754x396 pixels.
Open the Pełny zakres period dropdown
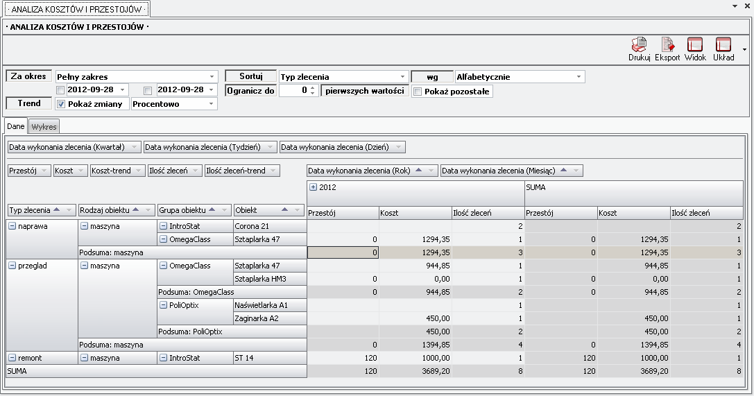[212, 77]
